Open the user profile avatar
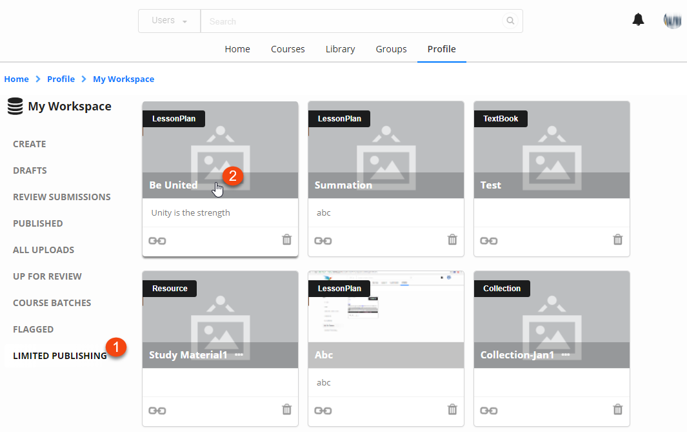The width and height of the screenshot is (687, 432). click(x=672, y=20)
